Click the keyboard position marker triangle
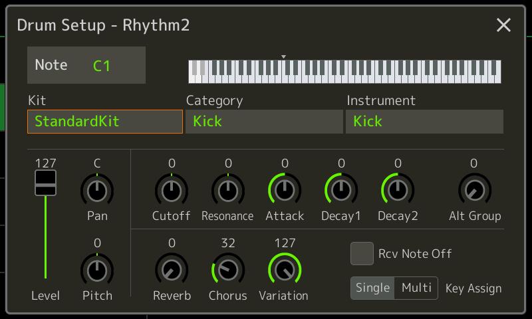 pyautogui.click(x=284, y=56)
